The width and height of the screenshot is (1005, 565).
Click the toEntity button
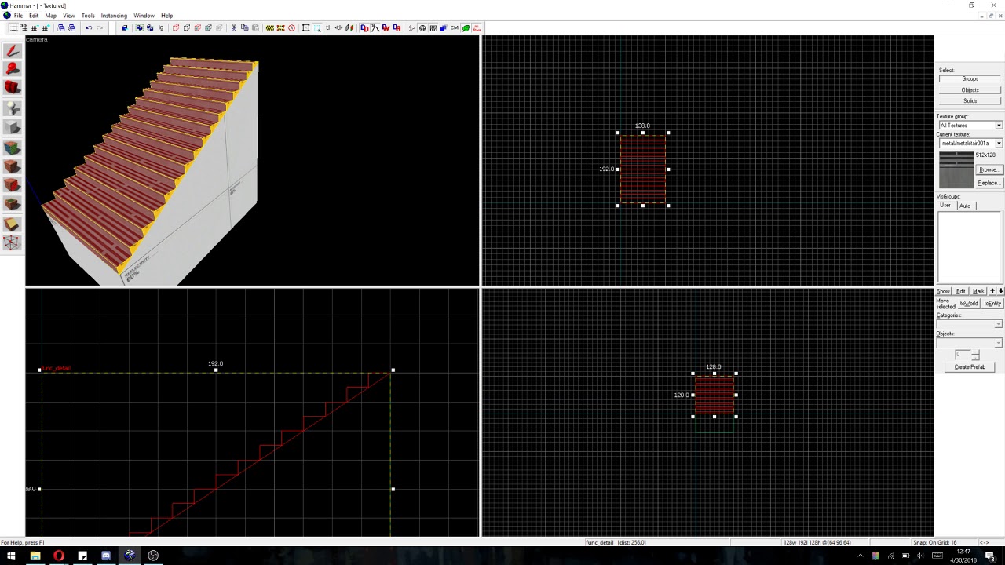pos(992,304)
